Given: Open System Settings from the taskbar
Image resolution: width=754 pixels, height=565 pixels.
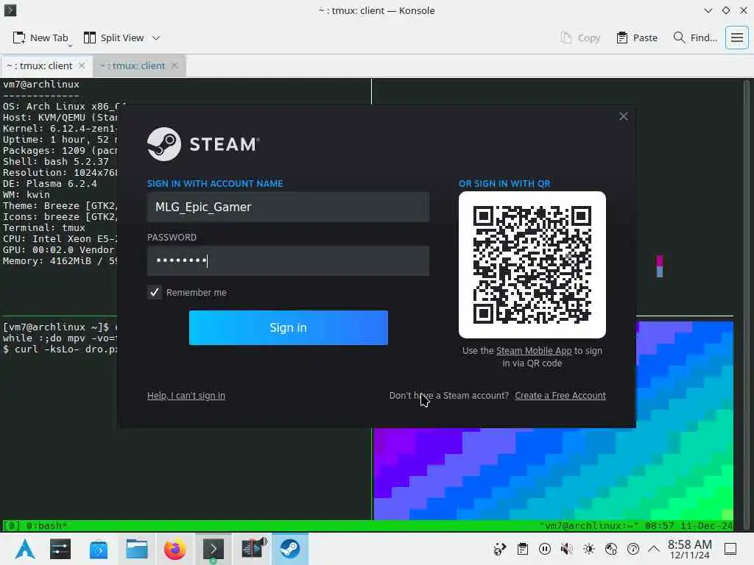Looking at the screenshot, I should (60, 549).
